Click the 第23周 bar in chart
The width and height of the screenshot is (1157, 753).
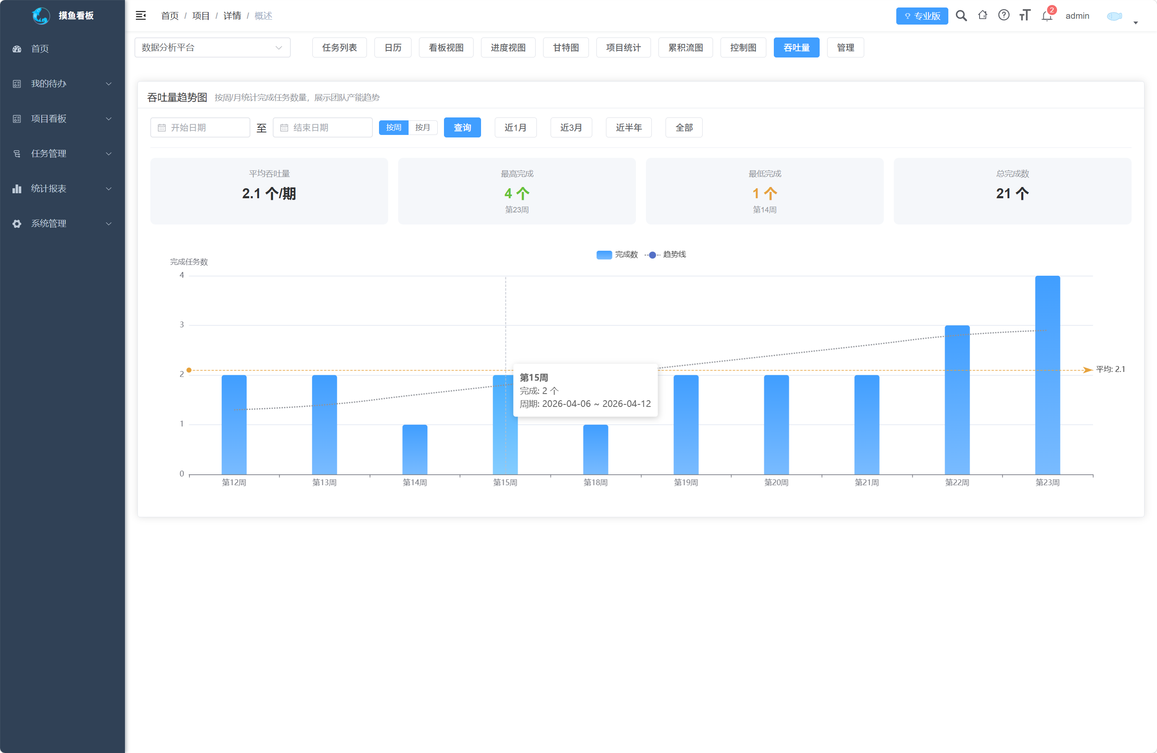pos(1047,375)
